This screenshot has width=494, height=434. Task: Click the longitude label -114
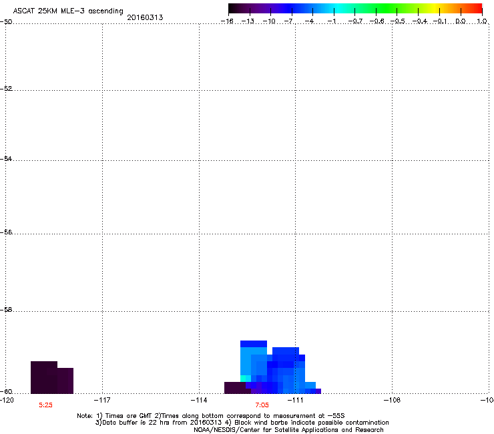tap(199, 400)
